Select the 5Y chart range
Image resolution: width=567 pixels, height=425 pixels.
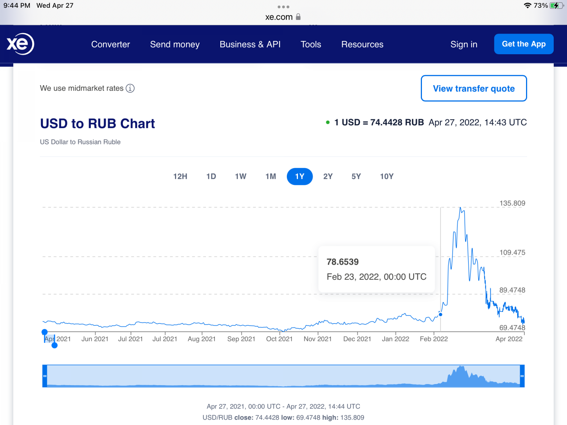[x=356, y=176]
